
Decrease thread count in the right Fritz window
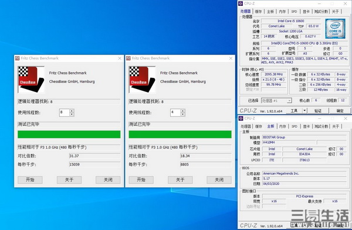(182, 115)
